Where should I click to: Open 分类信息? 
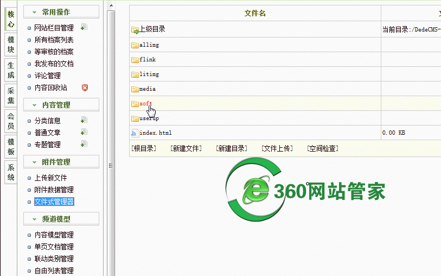[x=48, y=121]
